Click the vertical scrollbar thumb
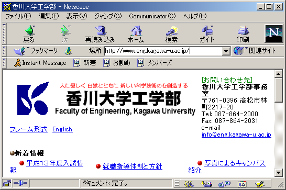The height and width of the screenshot is (190, 286). (279, 90)
